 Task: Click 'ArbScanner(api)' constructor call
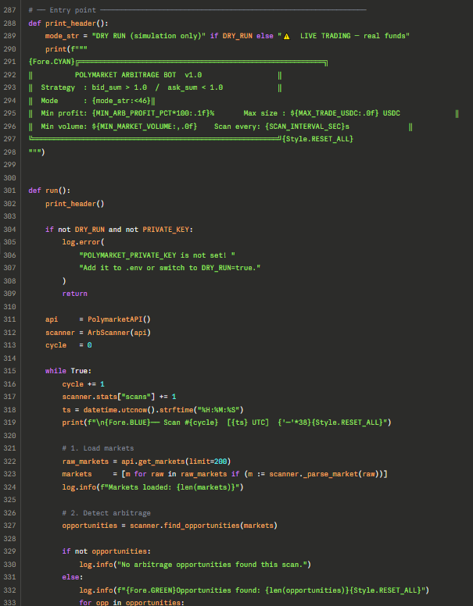(119, 333)
